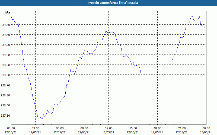Click the pressure minimum point after 03:00
This screenshot has height=135, width=217.
pyautogui.click(x=38, y=119)
